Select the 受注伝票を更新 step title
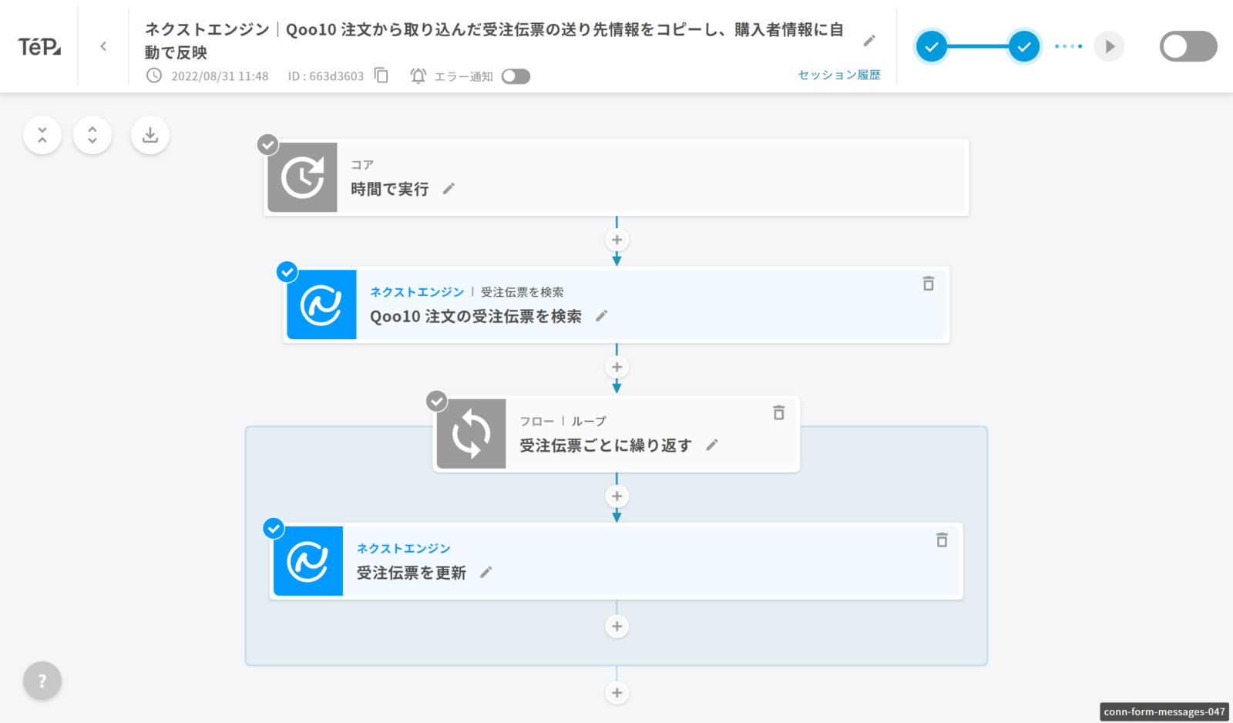 (x=412, y=573)
